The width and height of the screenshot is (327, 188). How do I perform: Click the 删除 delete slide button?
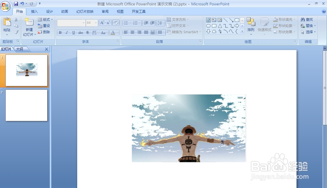(44, 32)
